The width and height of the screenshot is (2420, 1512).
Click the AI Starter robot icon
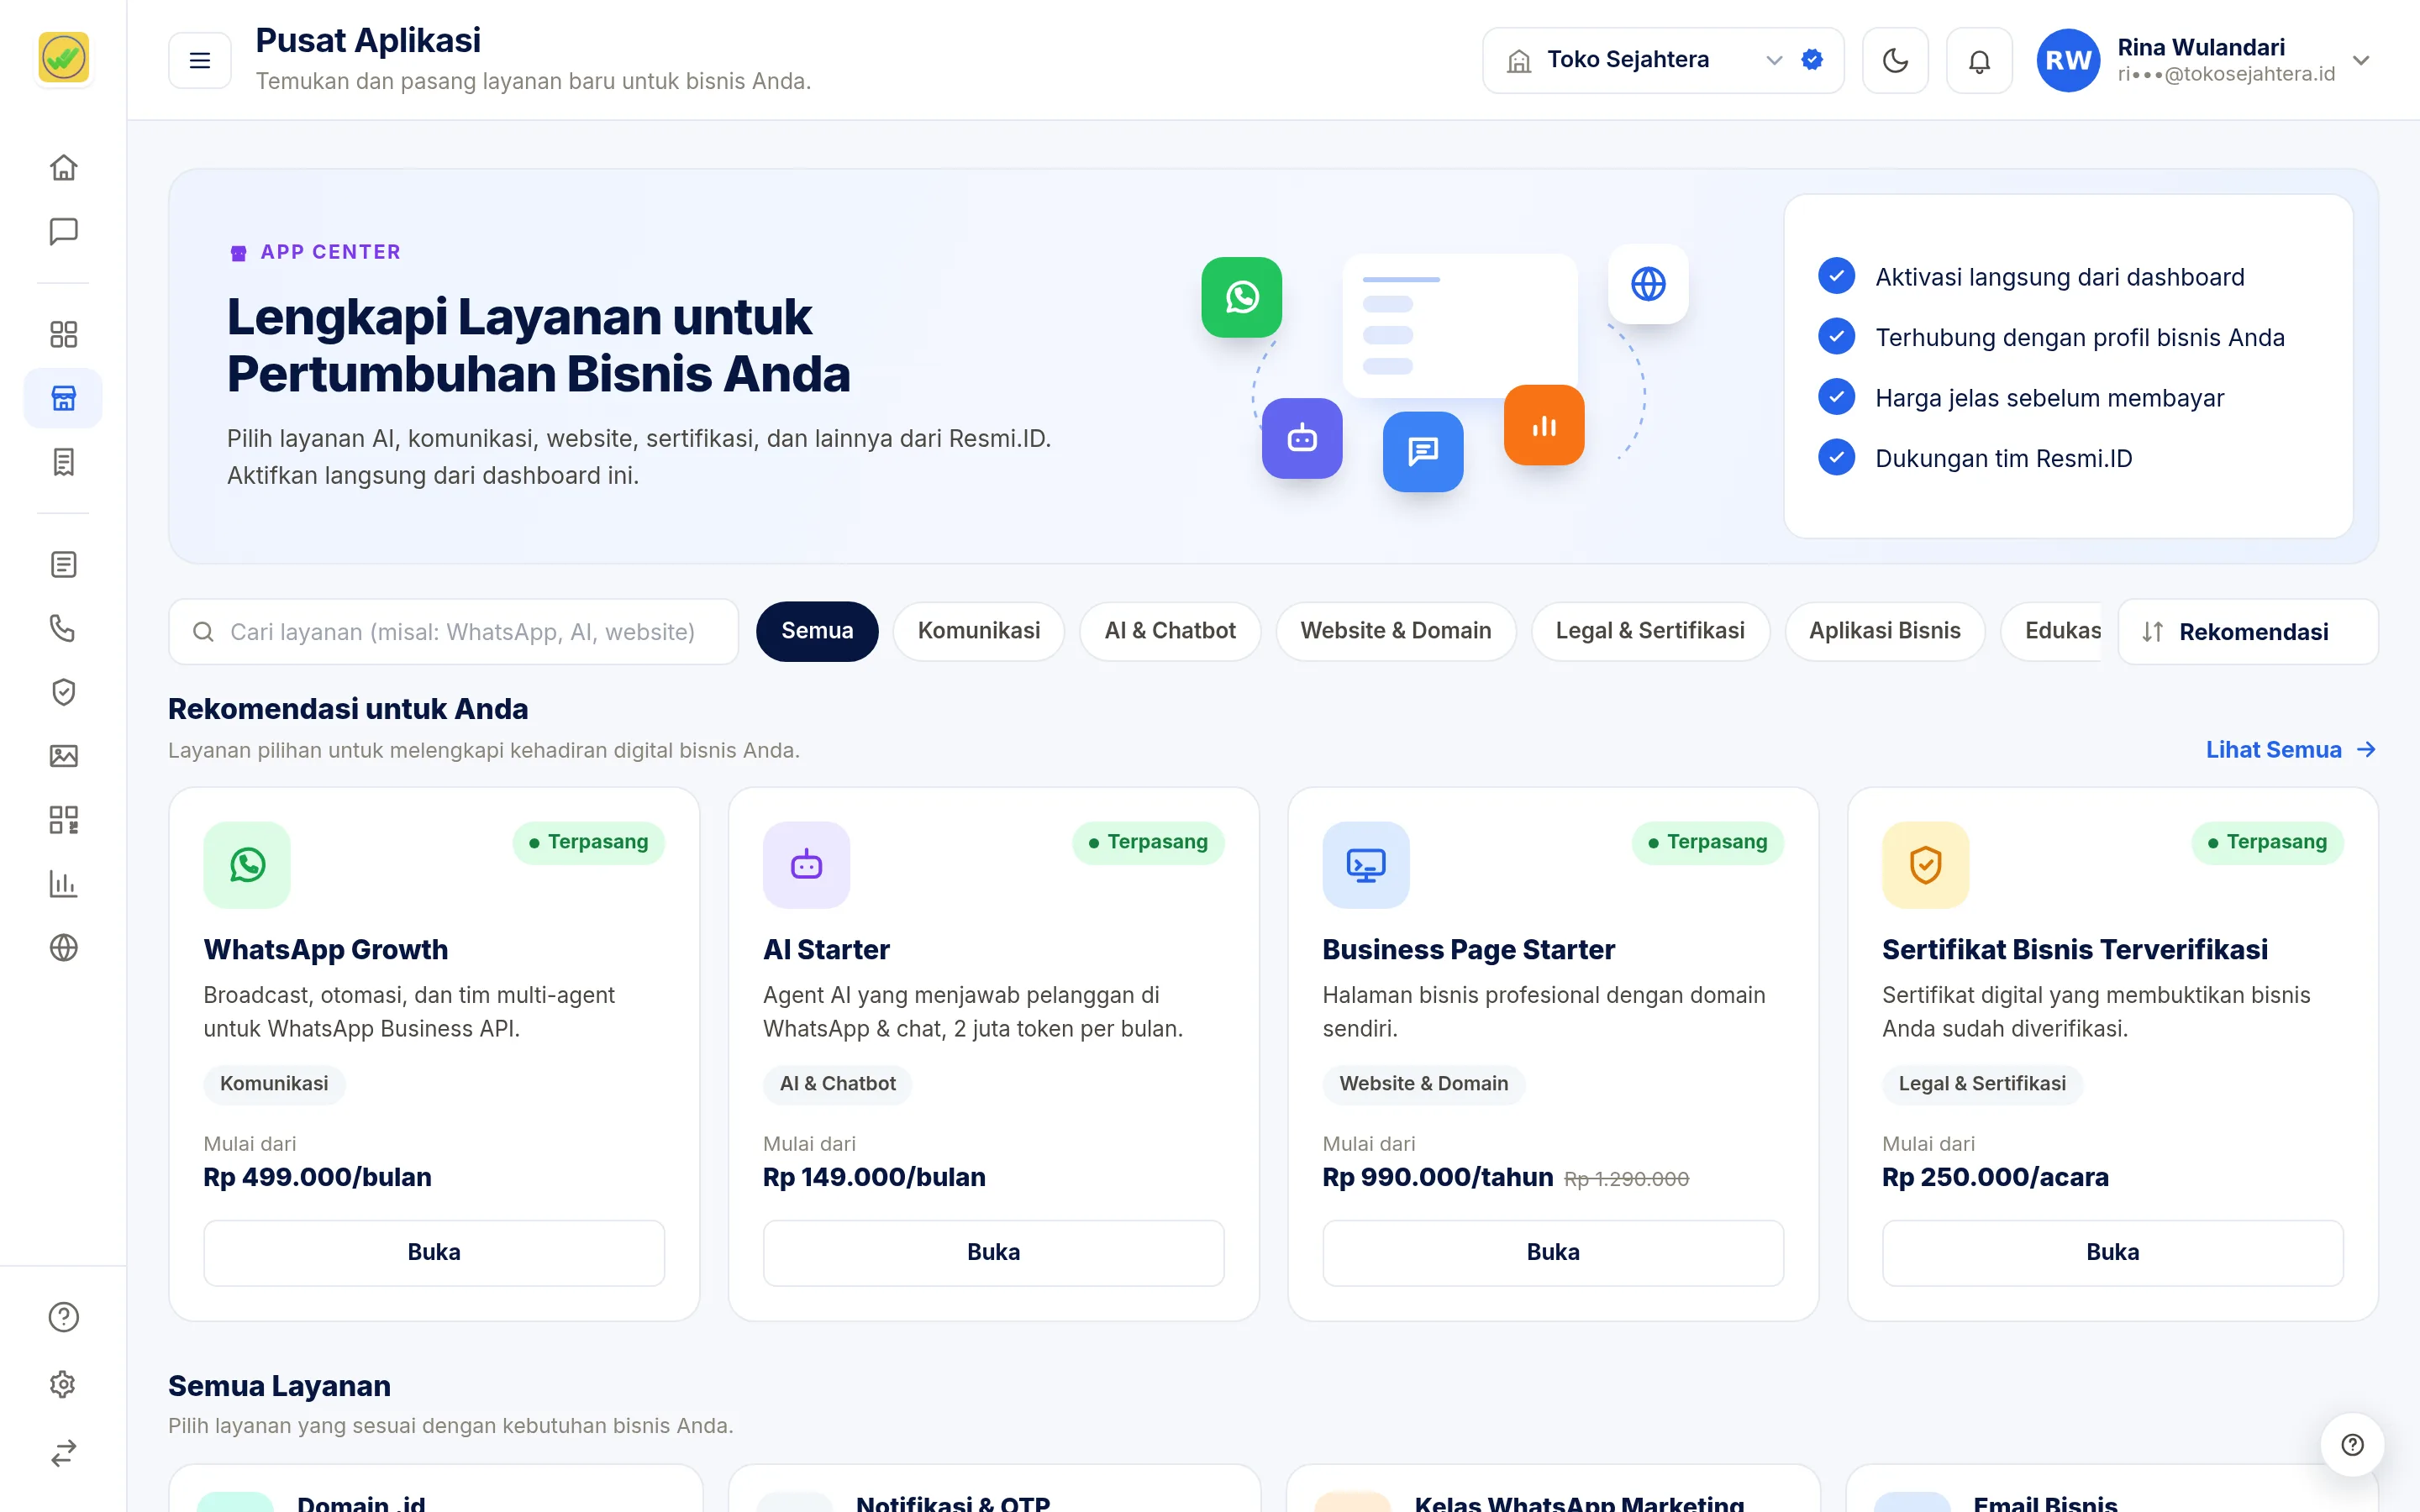click(806, 865)
